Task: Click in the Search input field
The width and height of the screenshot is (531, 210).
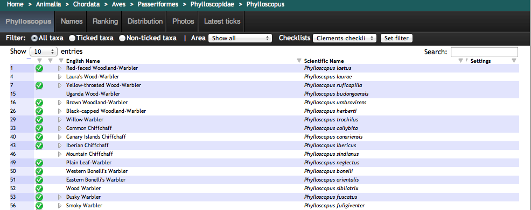Action: tap(484, 52)
